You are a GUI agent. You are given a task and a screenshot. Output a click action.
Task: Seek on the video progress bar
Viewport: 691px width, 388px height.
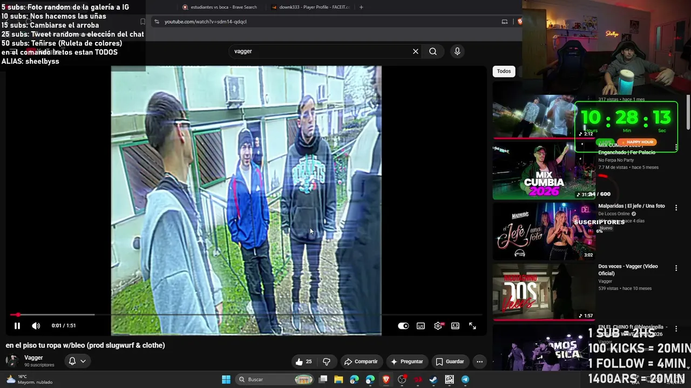point(246,315)
